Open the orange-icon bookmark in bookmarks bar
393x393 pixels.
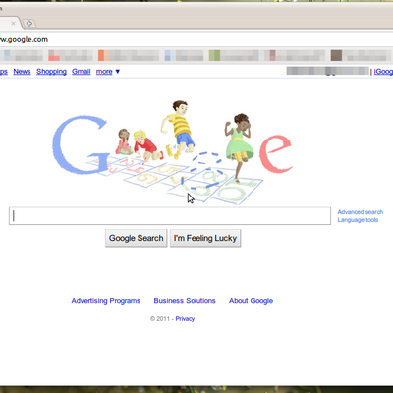pyautogui.click(x=129, y=55)
